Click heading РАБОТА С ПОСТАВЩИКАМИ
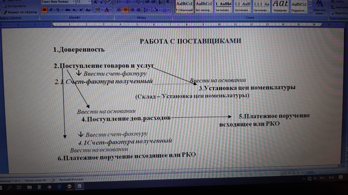348x195 pixels. (190, 41)
